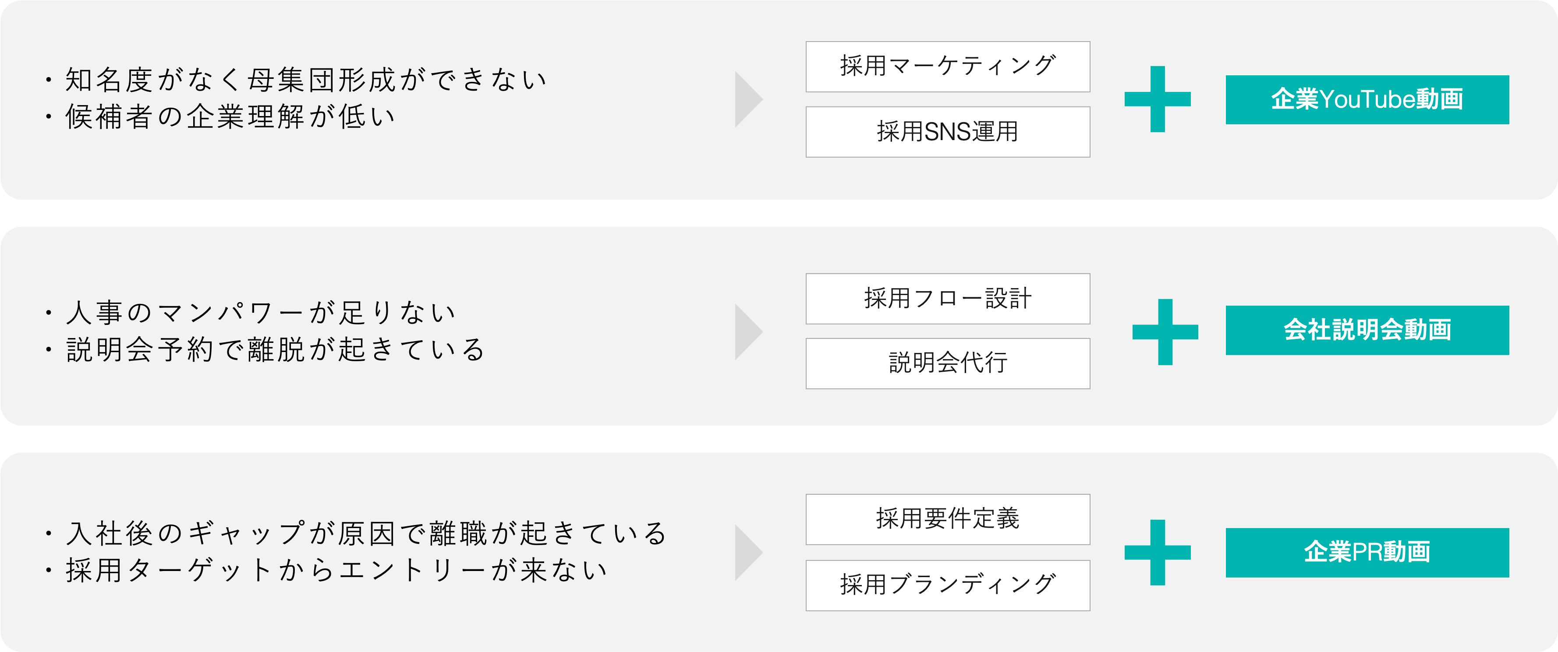Viewport: 1558px width, 652px height.
Task: Click the gray arrow before 採用マーケティング
Action: [x=747, y=99]
